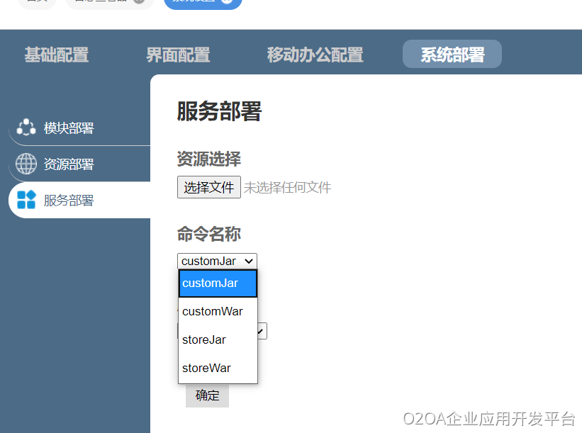Close the blue active tab at top

pos(226,1)
